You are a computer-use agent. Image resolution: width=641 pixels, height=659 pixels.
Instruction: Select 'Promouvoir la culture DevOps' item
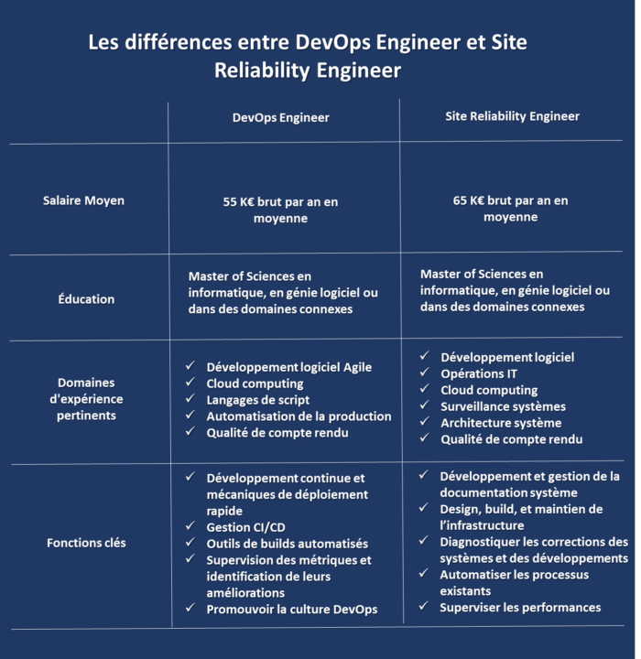point(292,609)
